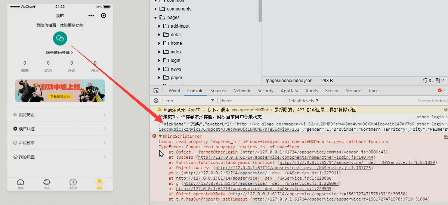Open the three-dots menu in the simulator header

click(x=91, y=15)
